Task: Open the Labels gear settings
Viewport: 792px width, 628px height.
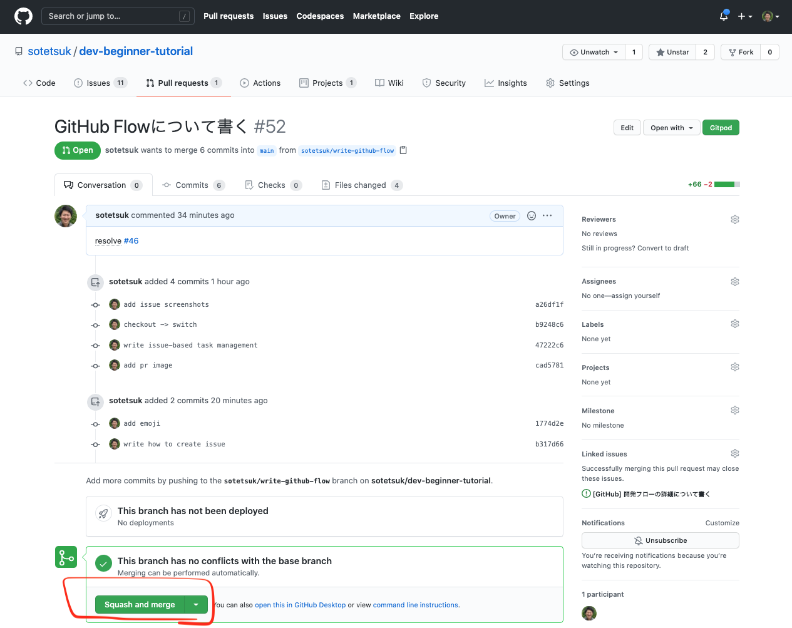Action: [735, 324]
